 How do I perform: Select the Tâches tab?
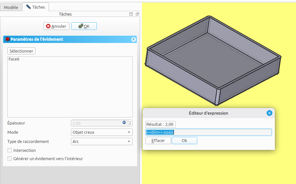(35, 7)
